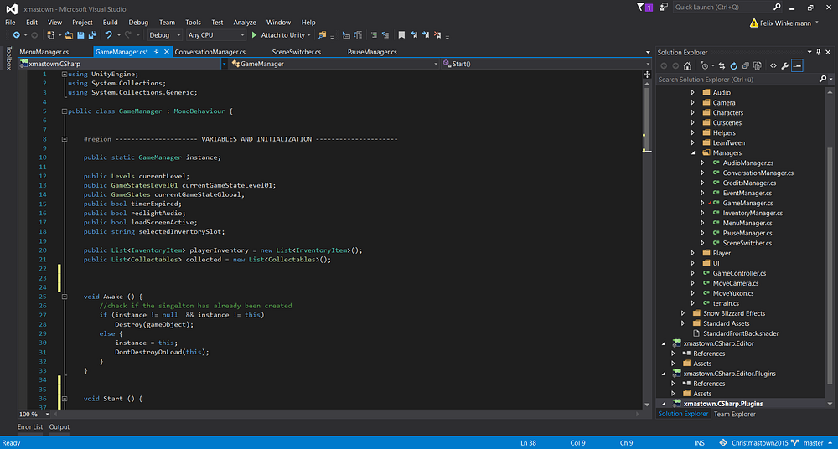Click the Undo arrow icon
This screenshot has width=838, height=449.
pyautogui.click(x=108, y=34)
